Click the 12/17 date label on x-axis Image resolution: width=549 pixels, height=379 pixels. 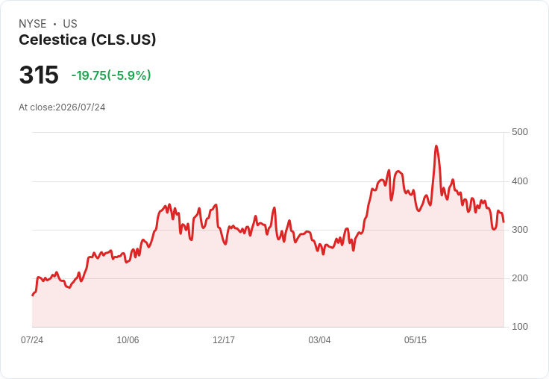tap(224, 339)
